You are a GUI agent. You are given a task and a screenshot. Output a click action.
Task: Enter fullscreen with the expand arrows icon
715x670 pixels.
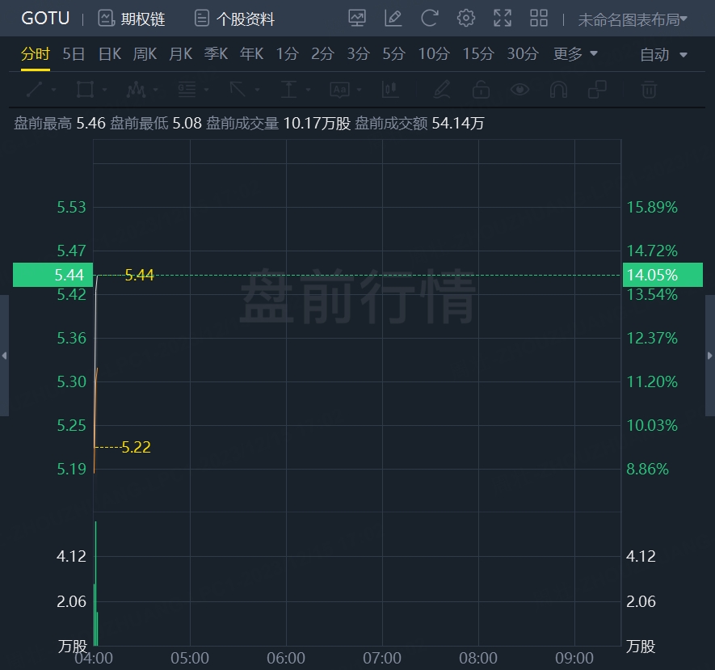click(503, 19)
